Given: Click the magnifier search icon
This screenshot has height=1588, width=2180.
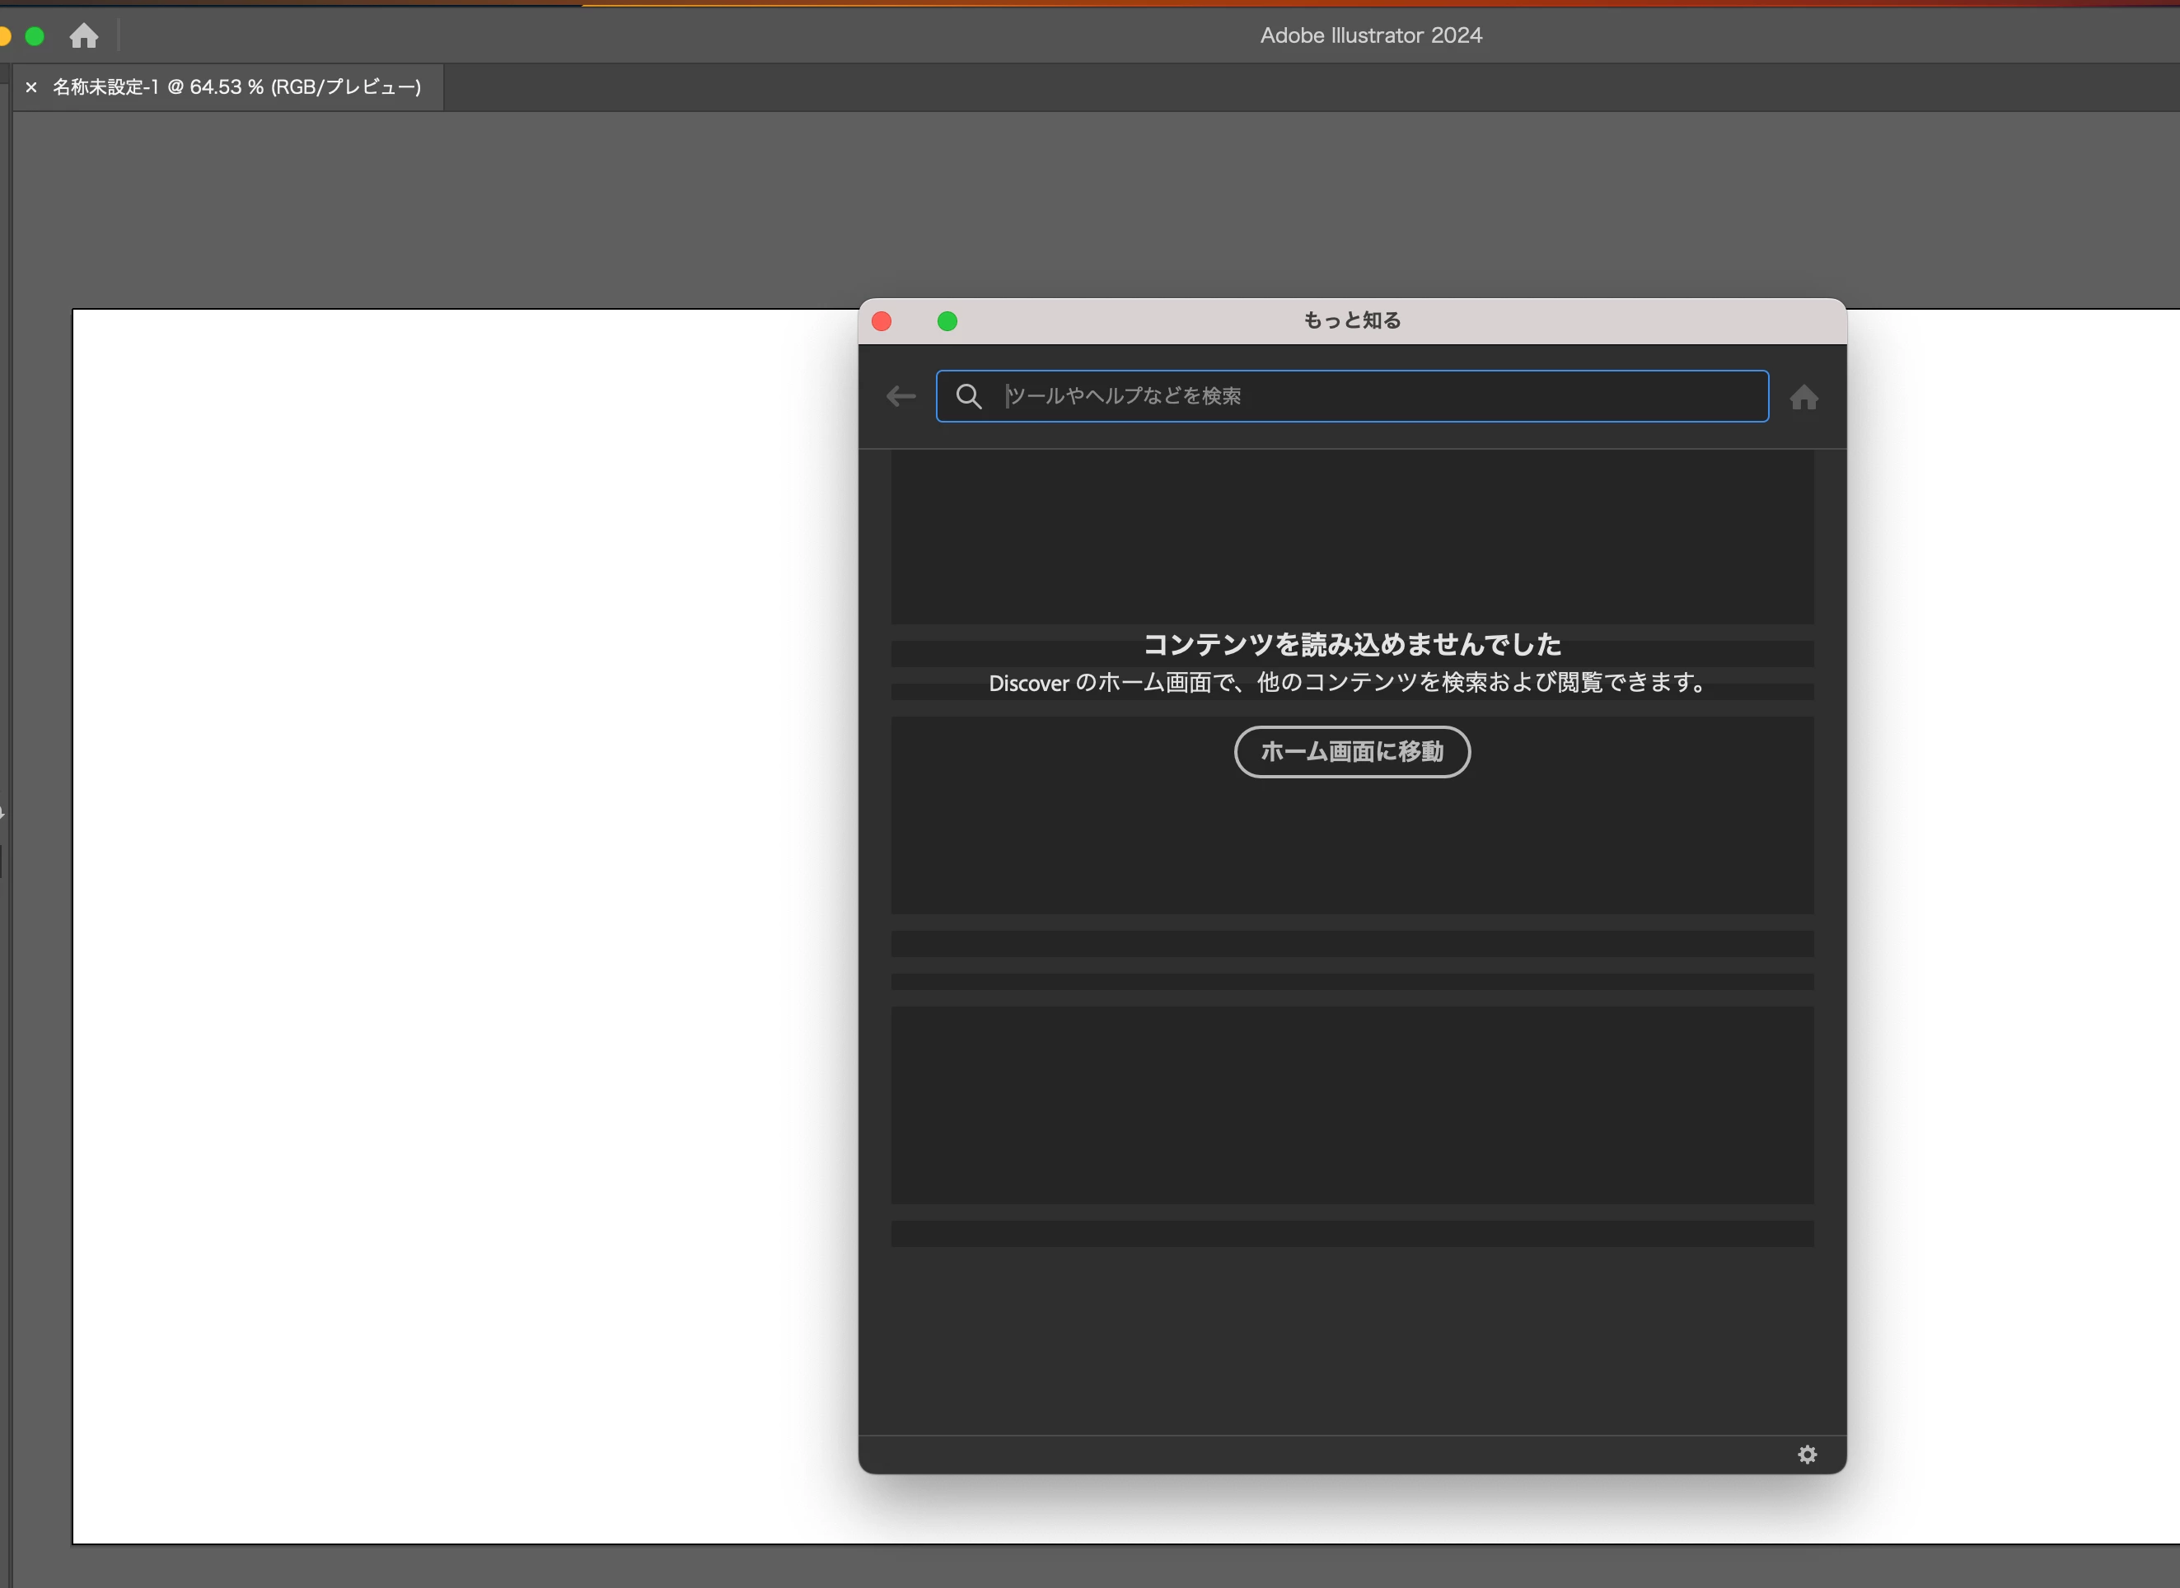Looking at the screenshot, I should tap(968, 396).
